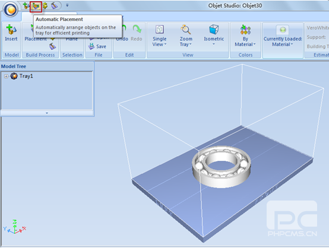The width and height of the screenshot is (329, 248).
Task: Expand the Isometric view dropdown
Action: (x=214, y=35)
